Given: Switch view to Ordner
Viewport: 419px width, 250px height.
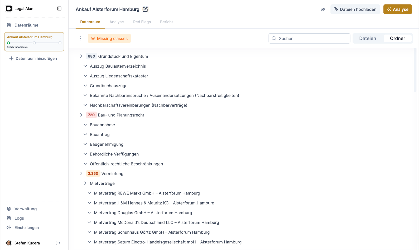Looking at the screenshot, I should (x=397, y=39).
